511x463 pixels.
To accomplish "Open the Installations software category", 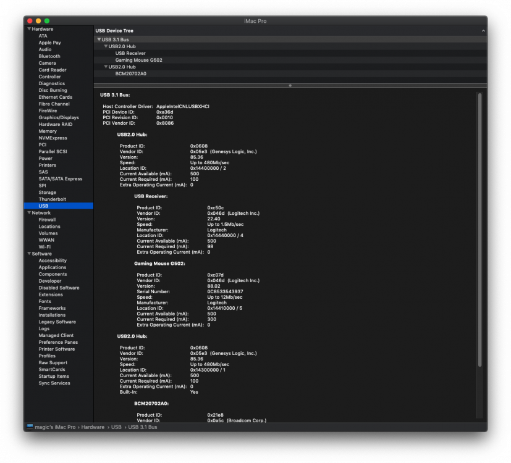I will point(52,315).
